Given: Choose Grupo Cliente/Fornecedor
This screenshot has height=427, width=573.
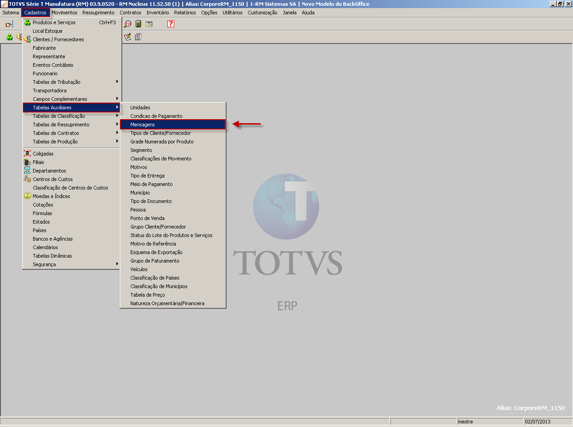Looking at the screenshot, I should click(173, 227).
